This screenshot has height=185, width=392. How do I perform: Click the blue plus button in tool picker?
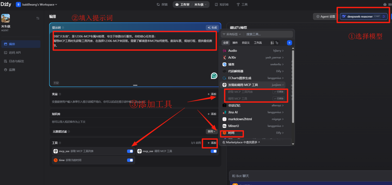(x=289, y=43)
